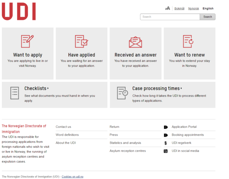Image resolution: width=229 pixels, height=179 pixels.
Task: Select the English language option
Action: tap(208, 9)
